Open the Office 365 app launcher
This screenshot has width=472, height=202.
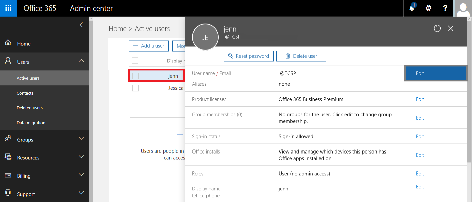[x=8, y=8]
